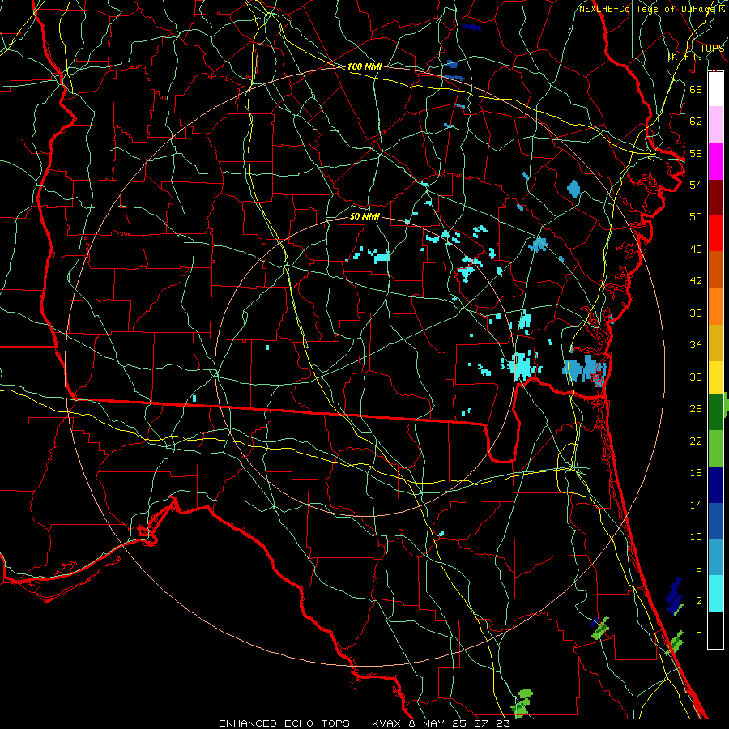Click the white swatch in the tops legend

coord(715,89)
